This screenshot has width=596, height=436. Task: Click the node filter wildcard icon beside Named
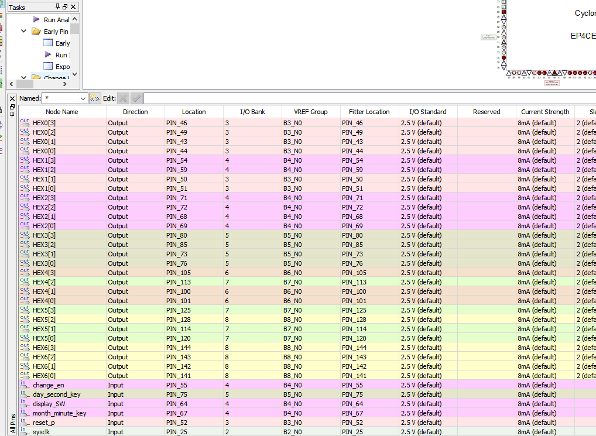(94, 99)
